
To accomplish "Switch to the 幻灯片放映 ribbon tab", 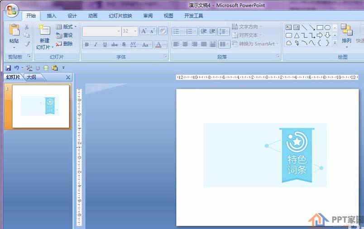I will [x=120, y=16].
